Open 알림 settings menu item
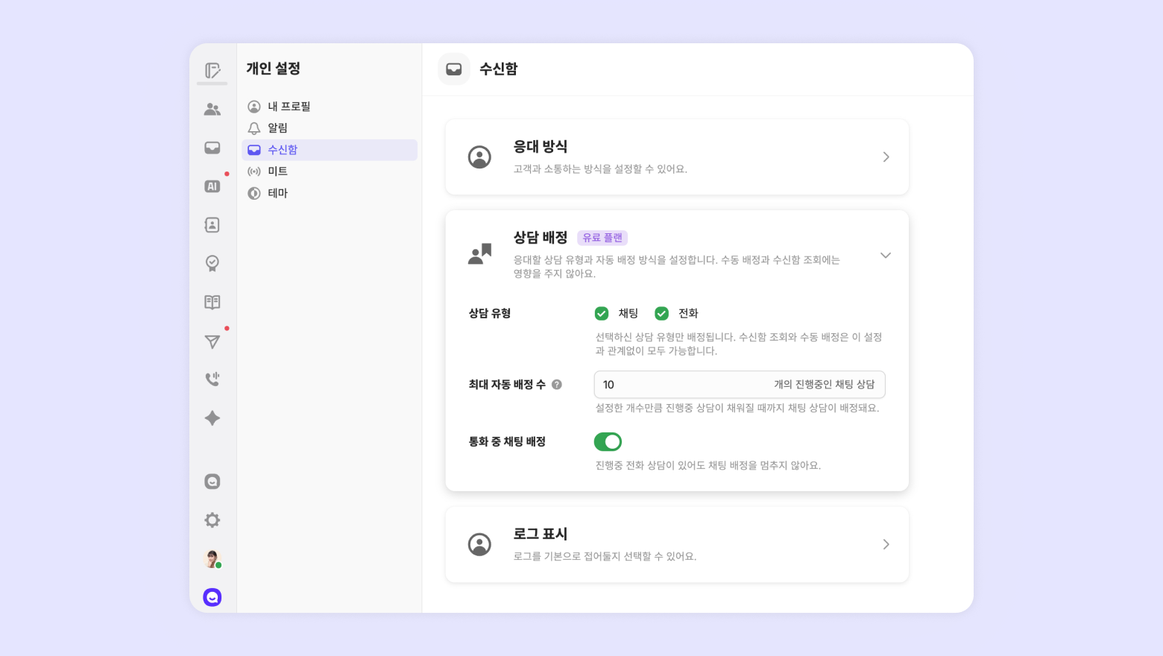Screen dimensions: 1163x656 (x=277, y=128)
